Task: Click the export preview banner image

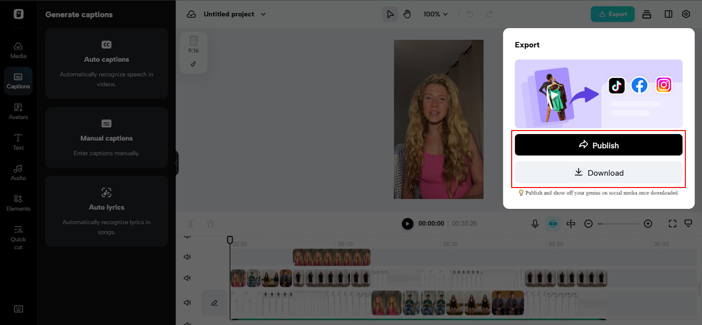Action: pos(598,94)
